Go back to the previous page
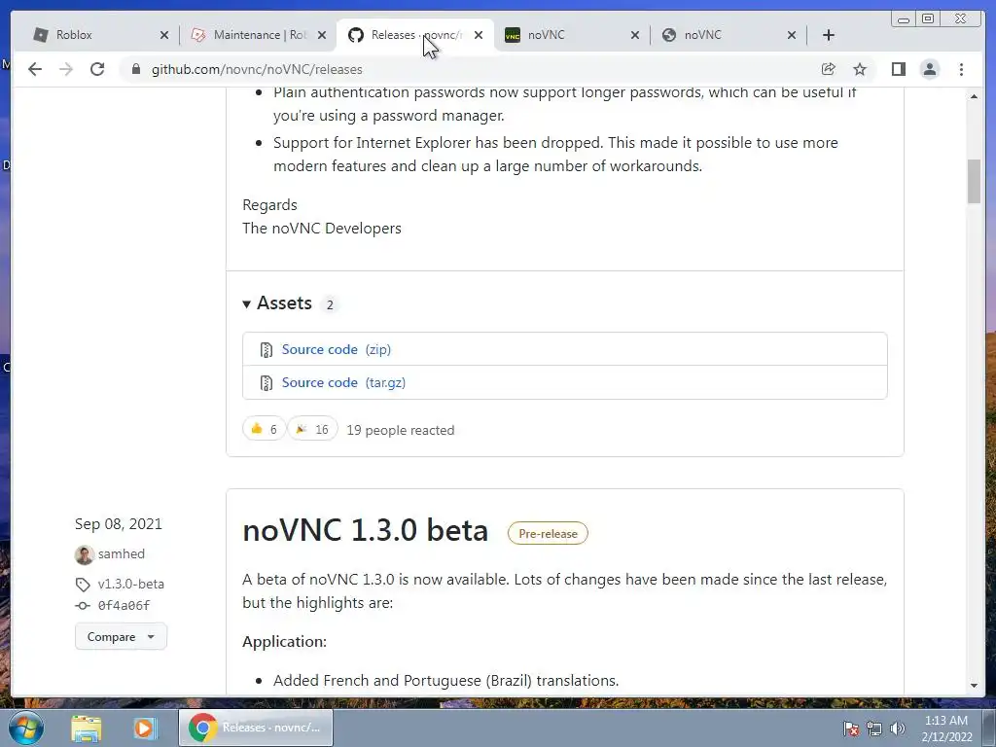 [35, 69]
